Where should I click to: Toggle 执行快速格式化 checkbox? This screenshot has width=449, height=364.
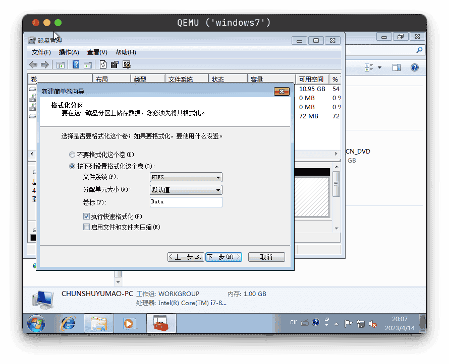tap(86, 216)
